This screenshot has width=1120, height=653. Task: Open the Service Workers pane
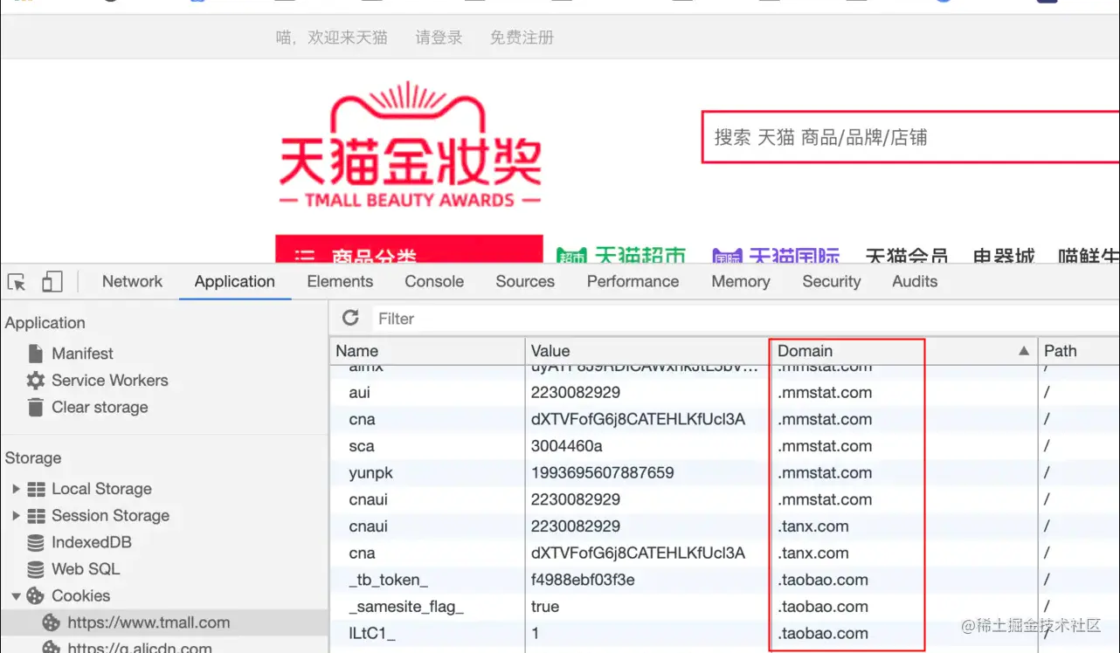click(109, 381)
